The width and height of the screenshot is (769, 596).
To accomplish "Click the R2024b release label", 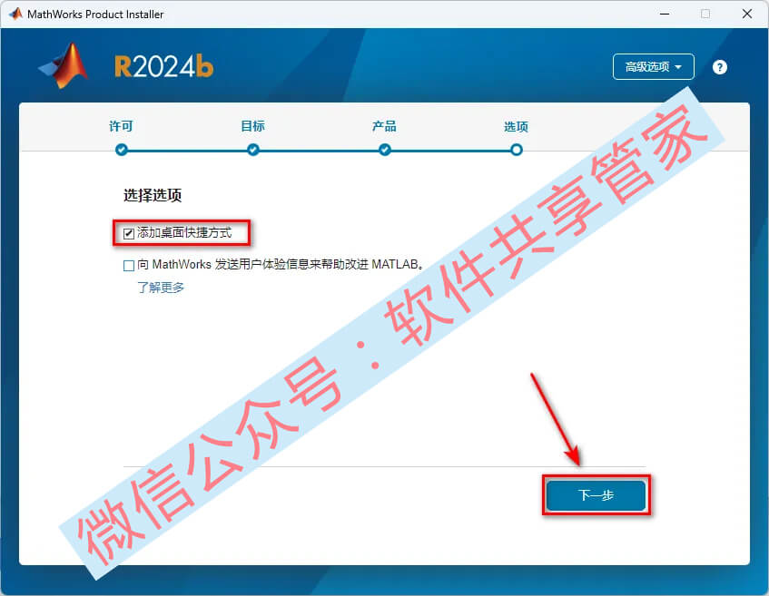I will pos(163,66).
